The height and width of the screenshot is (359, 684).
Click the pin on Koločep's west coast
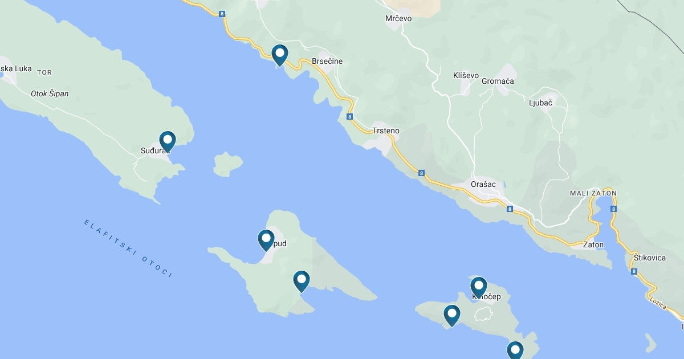(x=452, y=316)
